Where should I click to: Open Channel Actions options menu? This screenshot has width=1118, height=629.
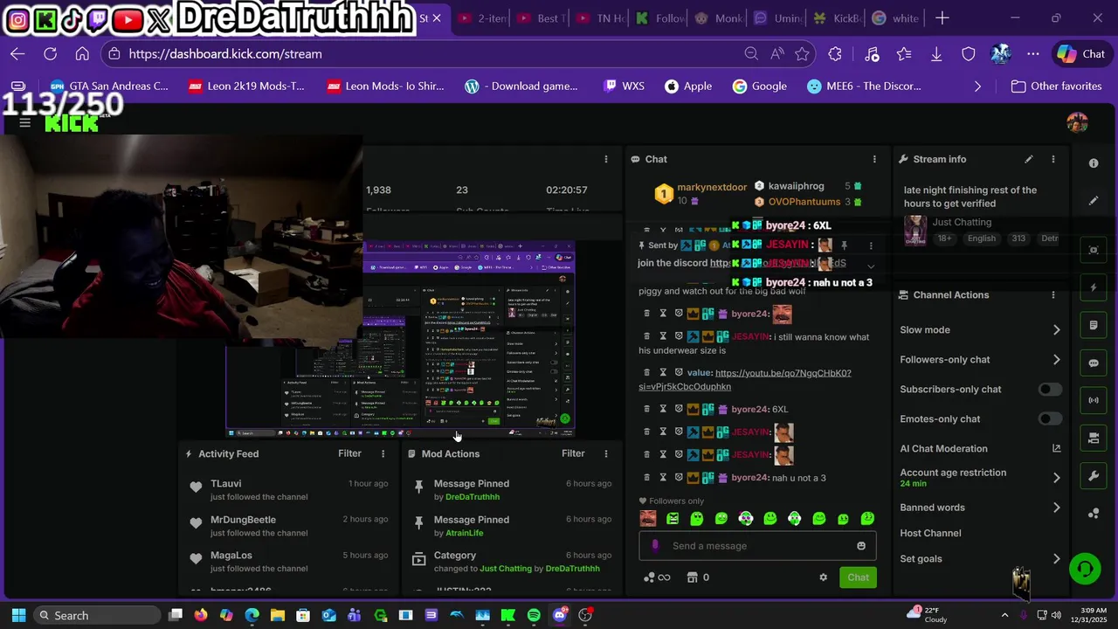click(1053, 294)
